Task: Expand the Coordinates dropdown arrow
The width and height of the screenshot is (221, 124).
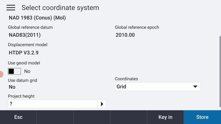Action: pyautogui.click(x=195, y=86)
